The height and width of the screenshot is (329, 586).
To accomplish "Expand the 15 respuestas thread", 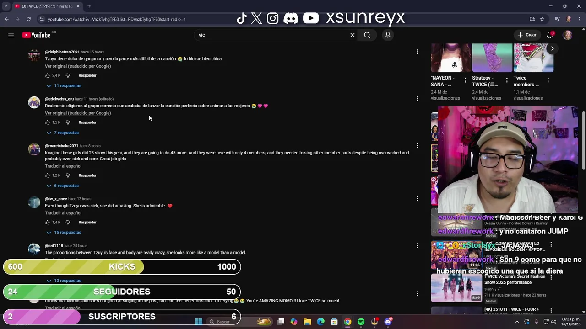I will pos(64,233).
